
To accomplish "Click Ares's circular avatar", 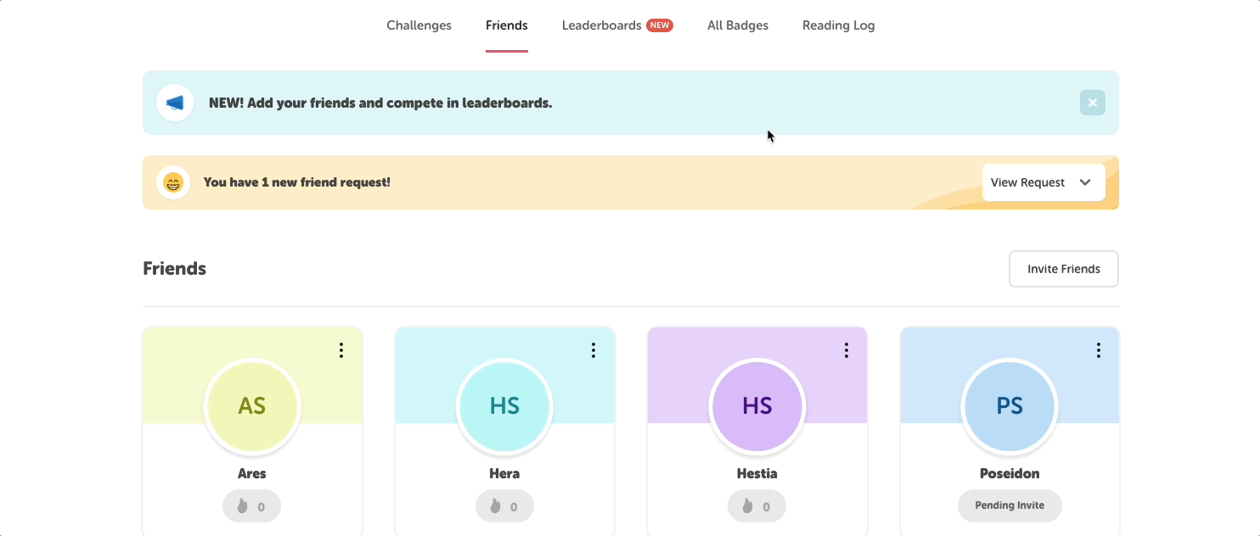I will [251, 407].
